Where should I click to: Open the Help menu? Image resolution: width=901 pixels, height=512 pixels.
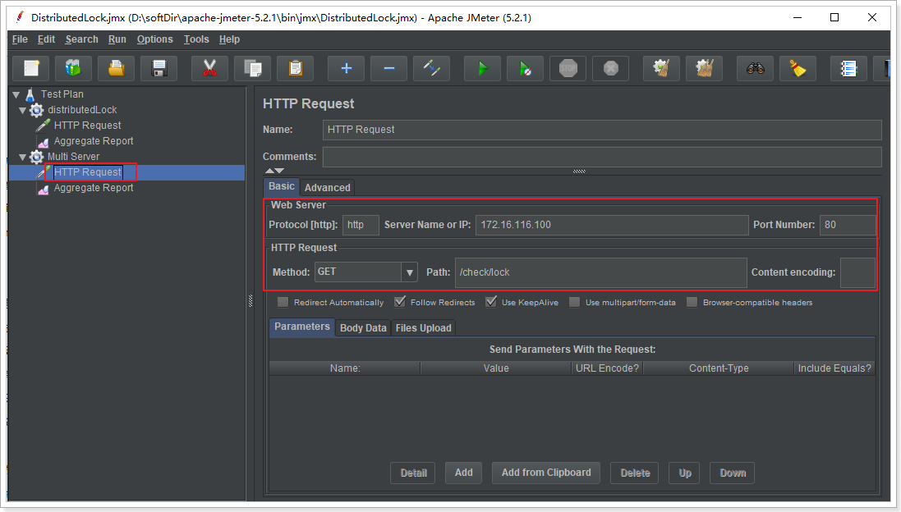[x=229, y=39]
